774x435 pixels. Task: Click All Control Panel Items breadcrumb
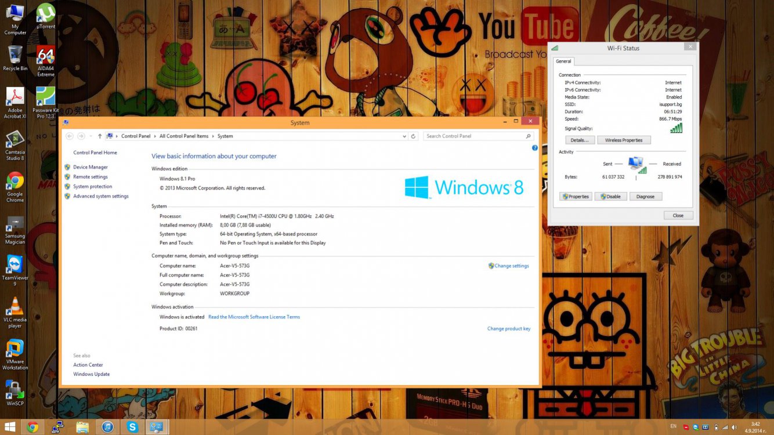[184, 136]
